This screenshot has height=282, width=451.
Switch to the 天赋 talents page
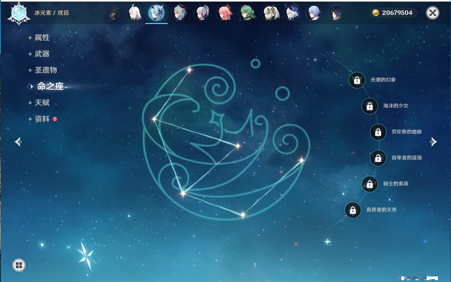tap(42, 103)
